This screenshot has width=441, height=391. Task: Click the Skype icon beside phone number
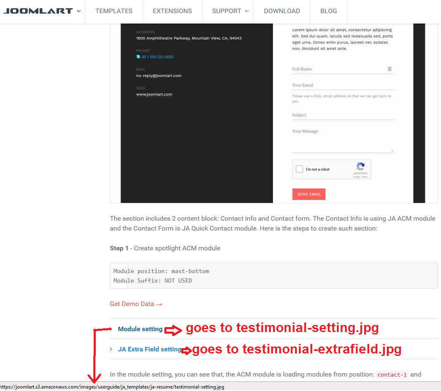(x=138, y=57)
